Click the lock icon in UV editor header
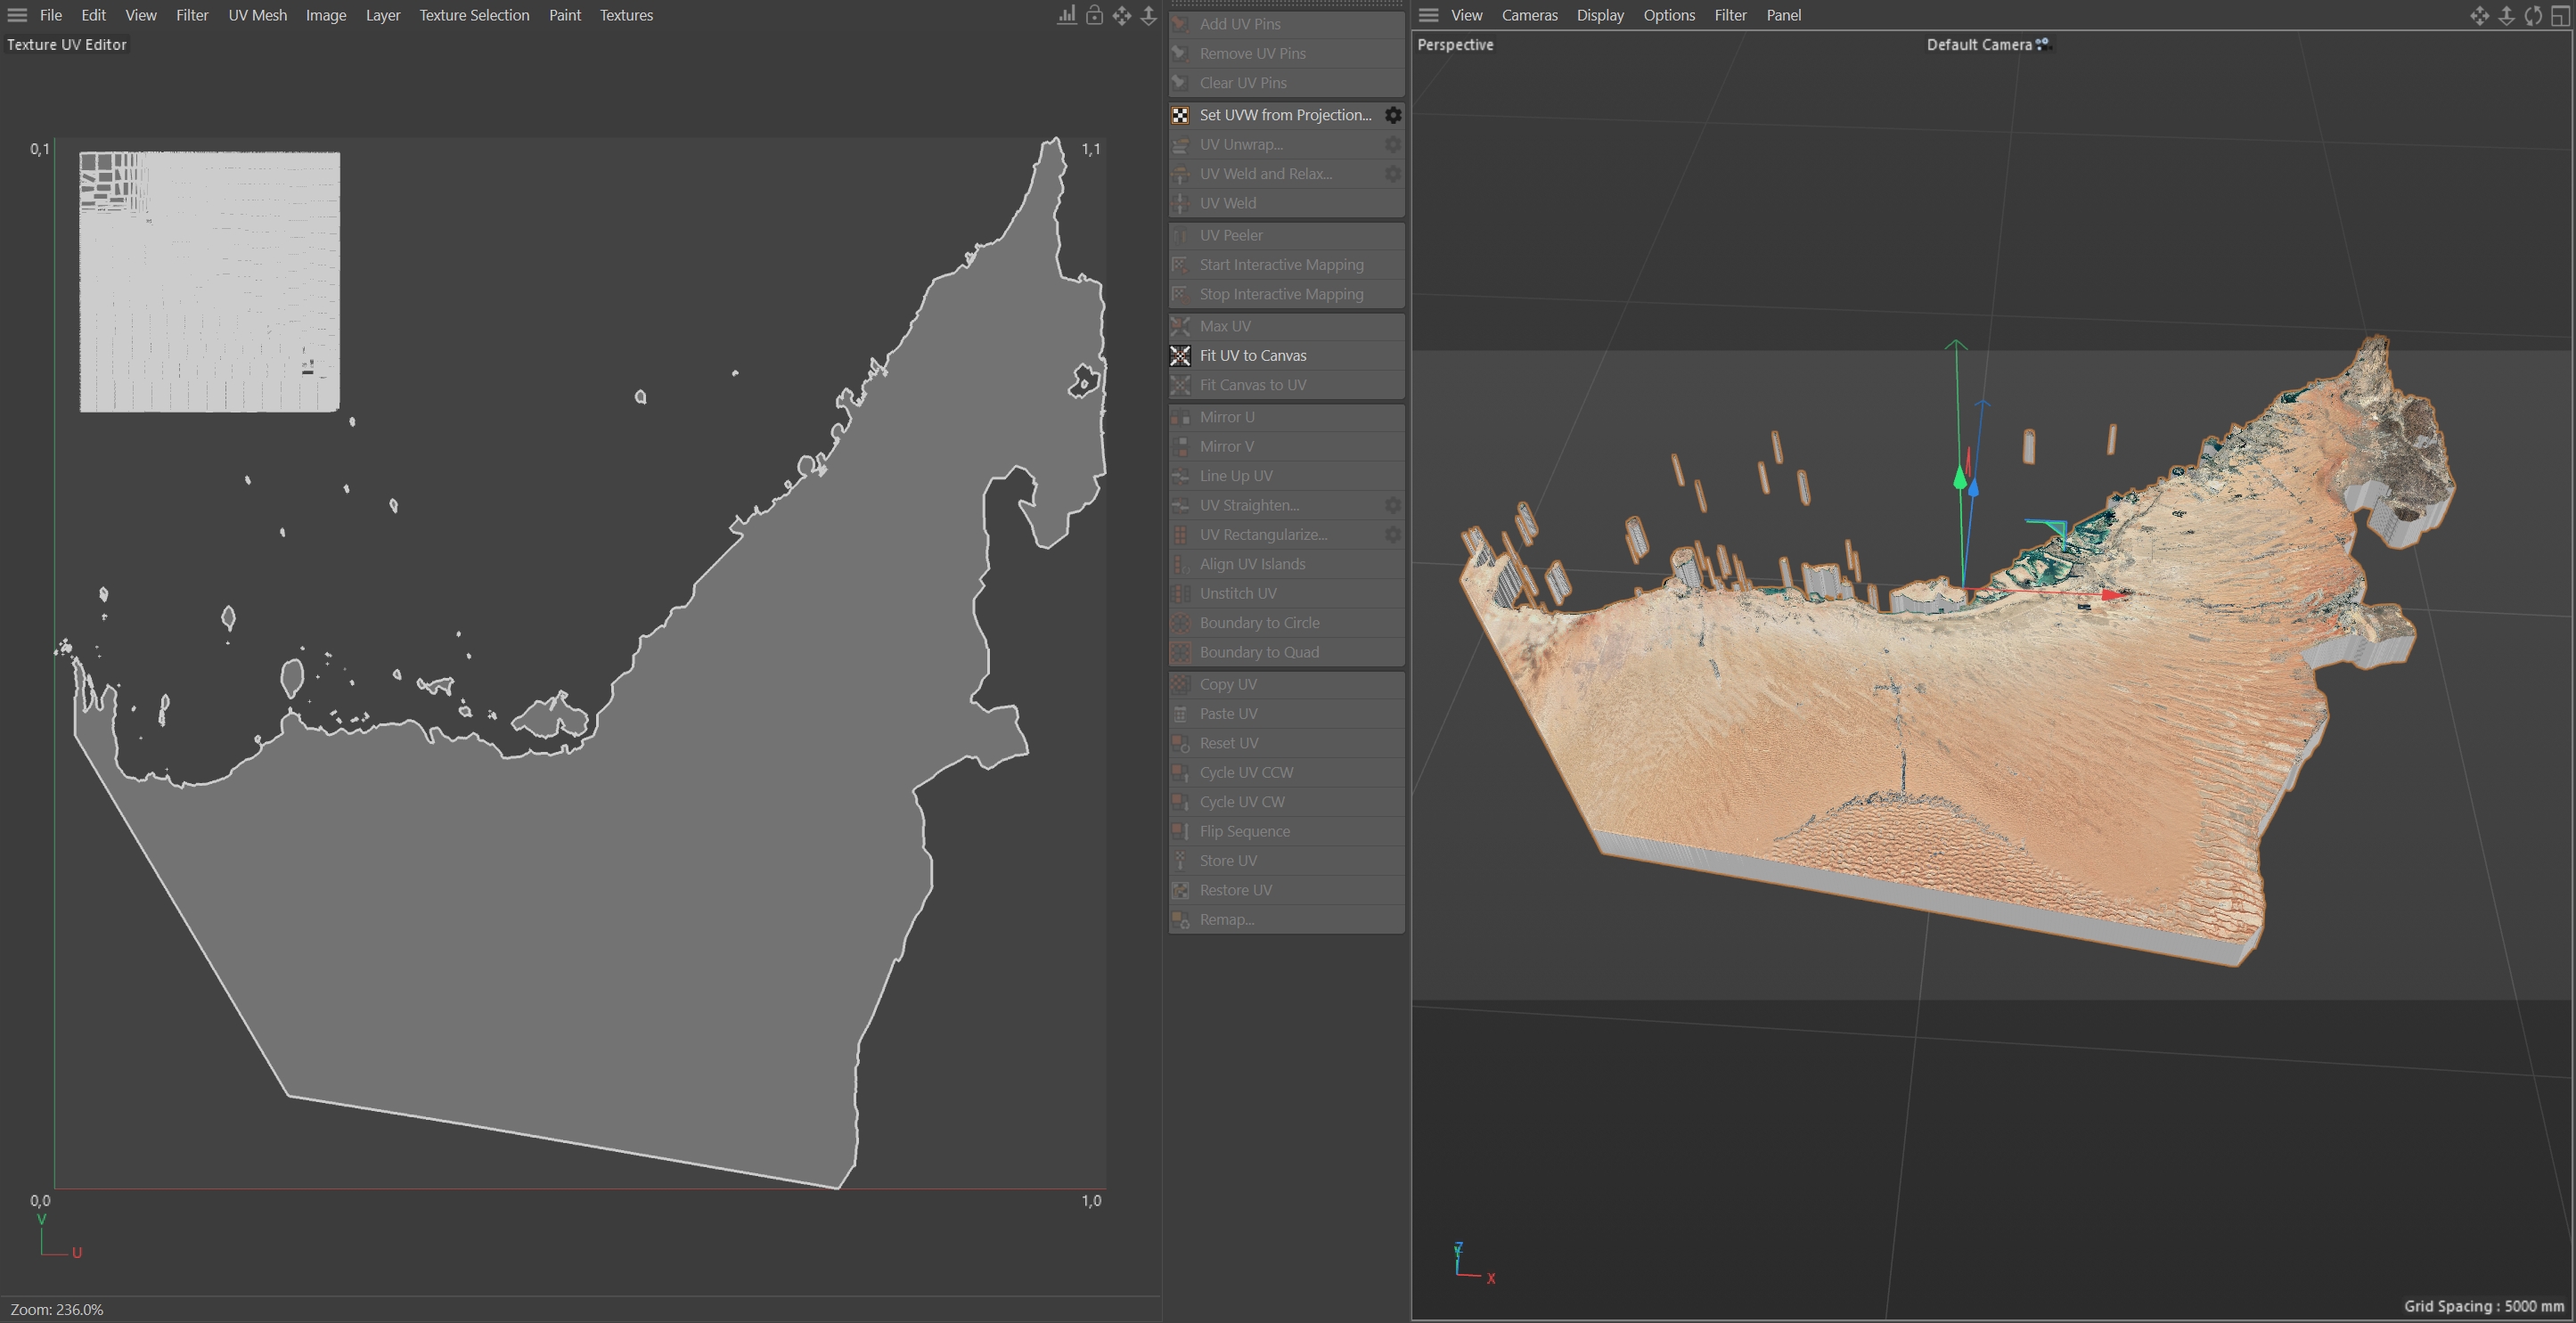This screenshot has height=1323, width=2576. (x=1094, y=15)
